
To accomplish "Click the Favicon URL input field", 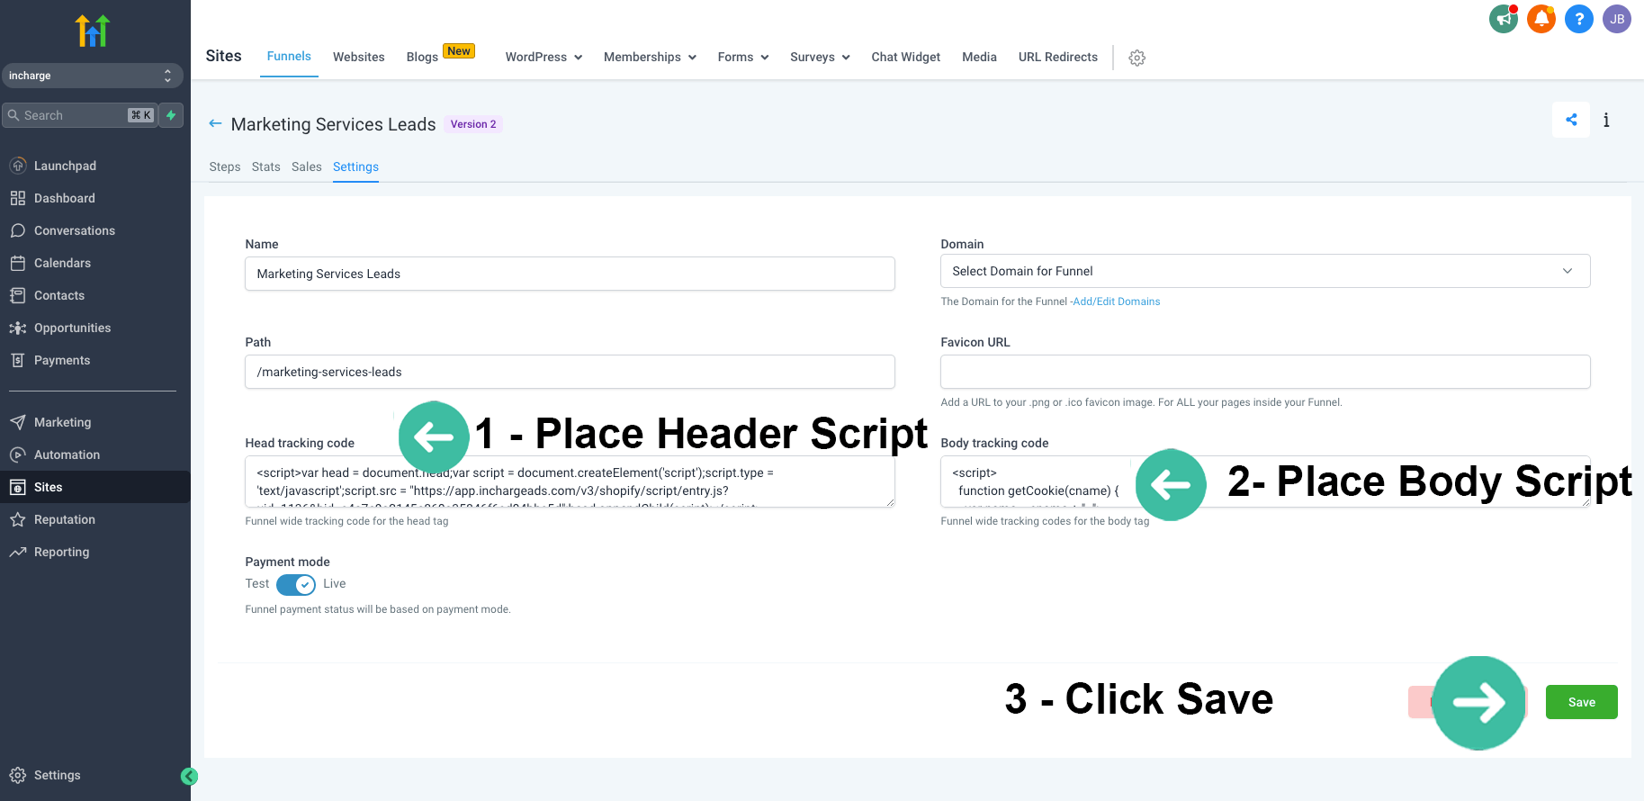I will [1265, 372].
